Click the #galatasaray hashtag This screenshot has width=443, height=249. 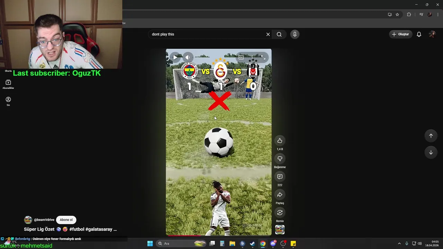(99, 229)
